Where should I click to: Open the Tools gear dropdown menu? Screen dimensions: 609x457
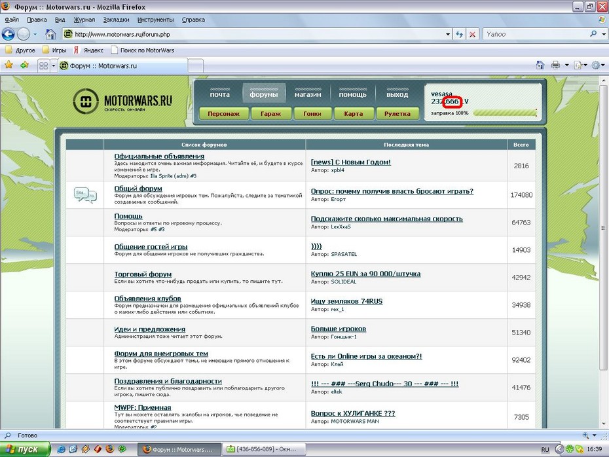click(597, 65)
